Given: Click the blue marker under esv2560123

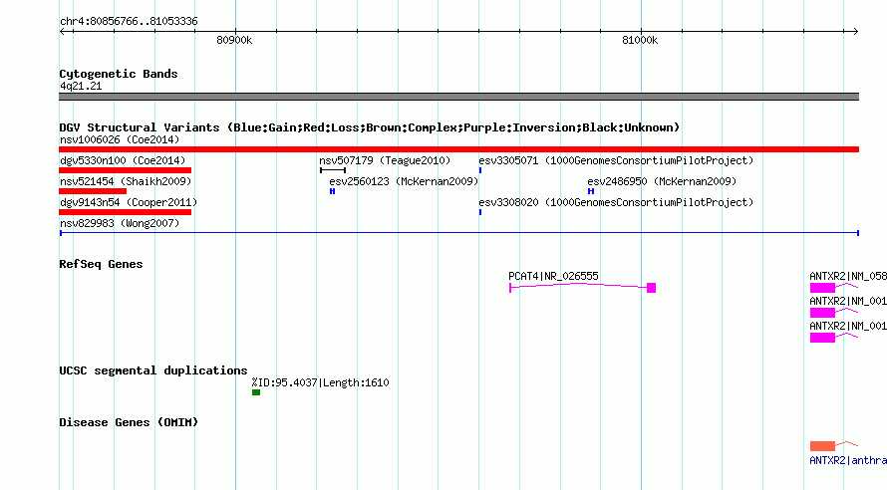Looking at the screenshot, I should [332, 191].
